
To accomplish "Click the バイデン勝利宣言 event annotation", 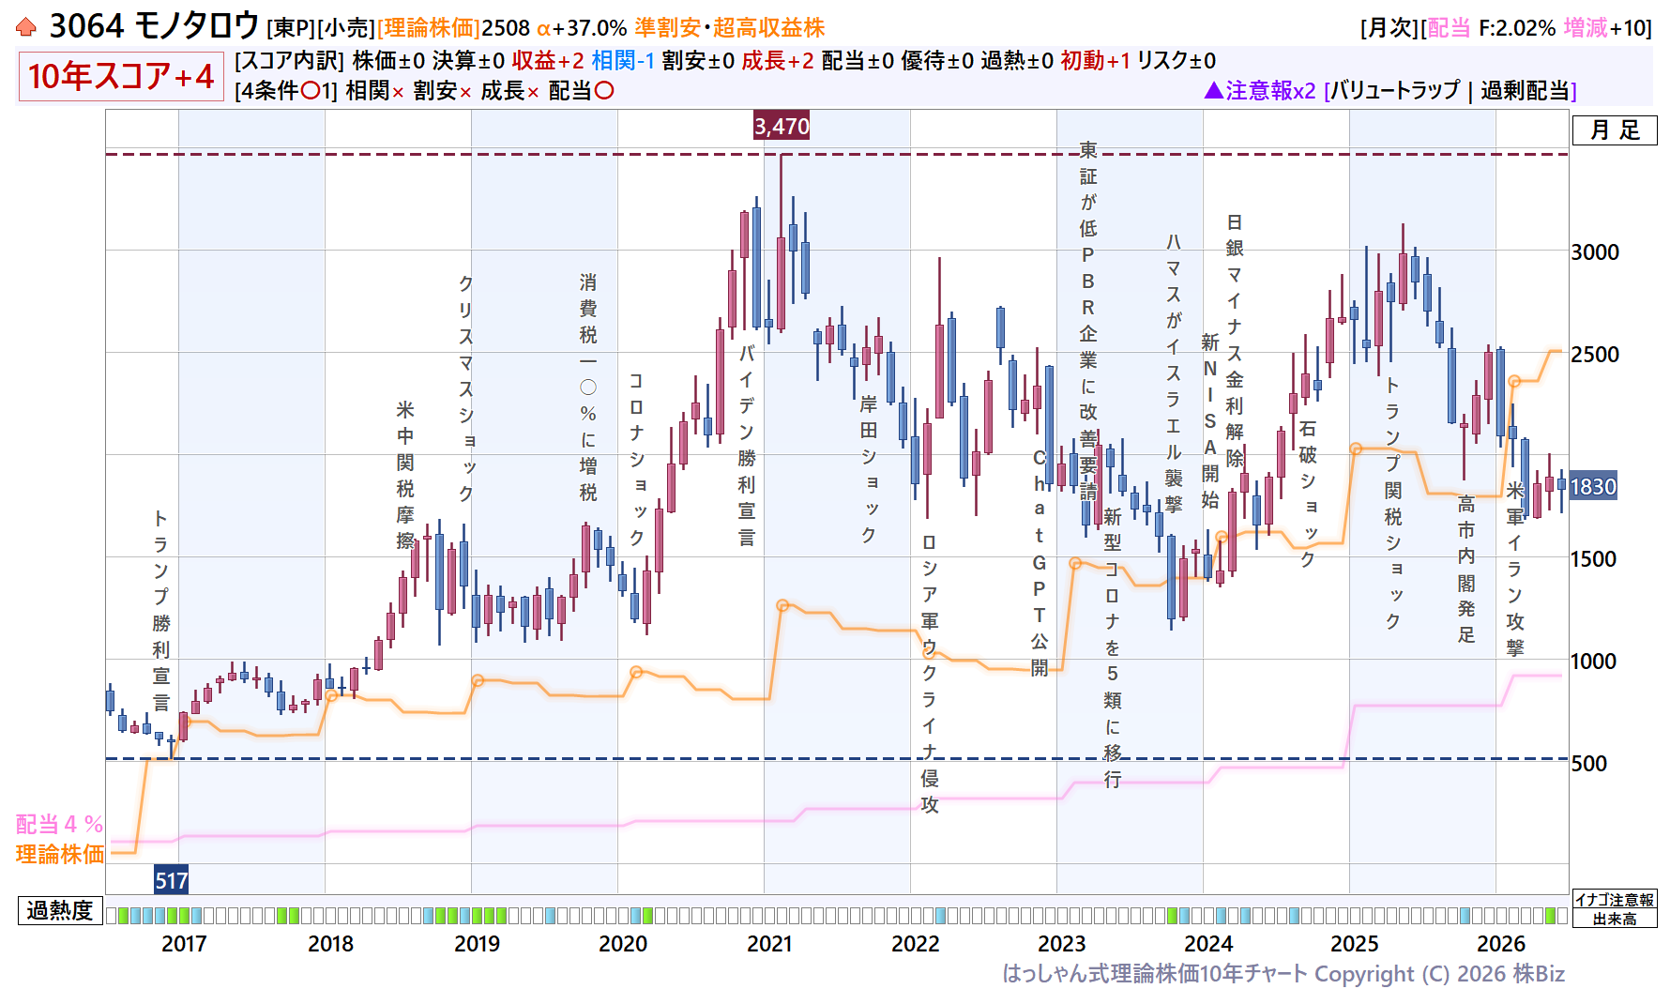I will (x=747, y=446).
